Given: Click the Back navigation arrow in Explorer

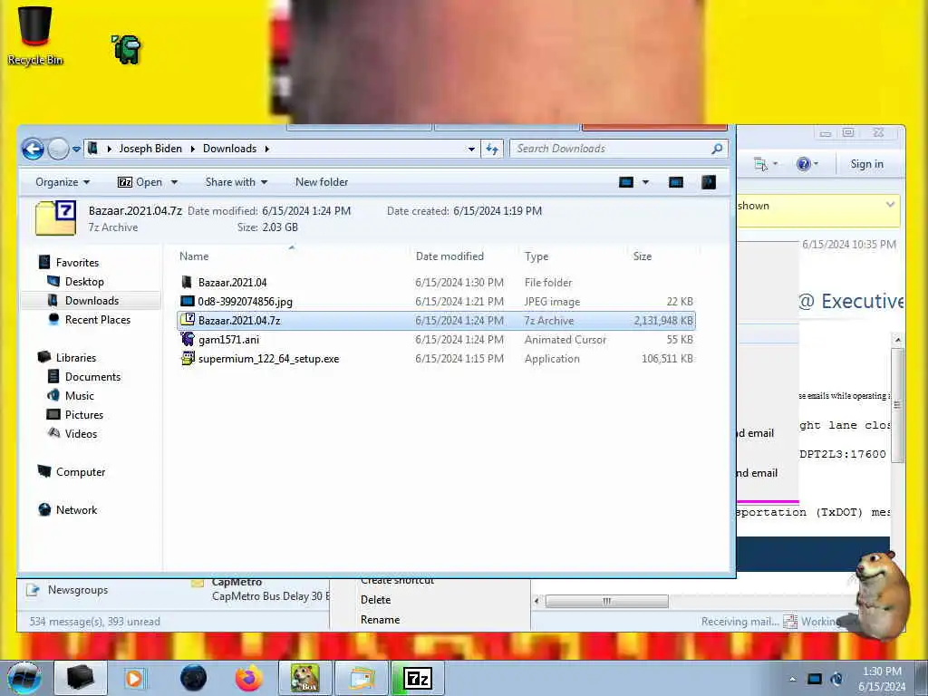Looking at the screenshot, I should (x=34, y=150).
